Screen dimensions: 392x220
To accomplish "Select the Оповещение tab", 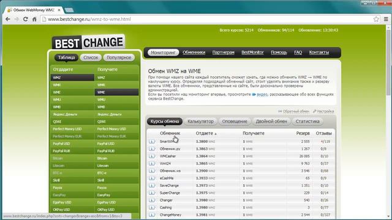I will point(235,122).
